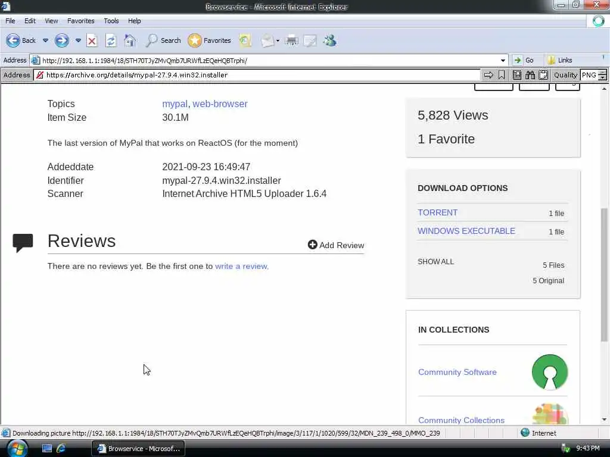The width and height of the screenshot is (610, 457).
Task: Open Browservice bookmarks book icon
Action: 517,75
